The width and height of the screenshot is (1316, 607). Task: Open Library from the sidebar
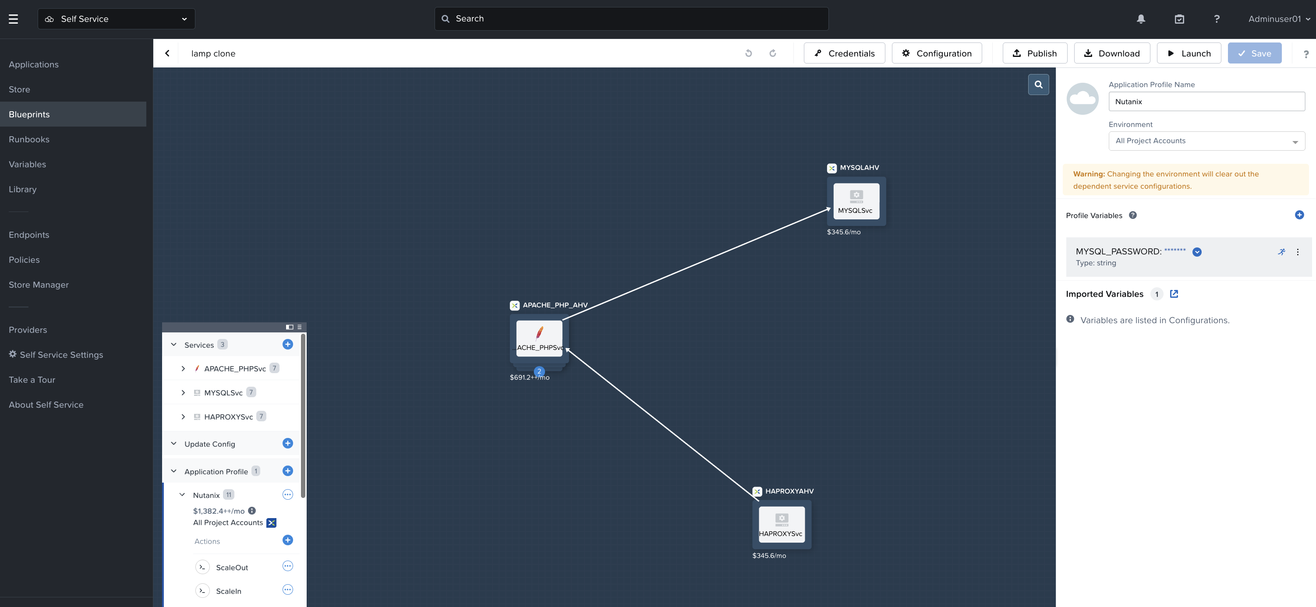22,189
